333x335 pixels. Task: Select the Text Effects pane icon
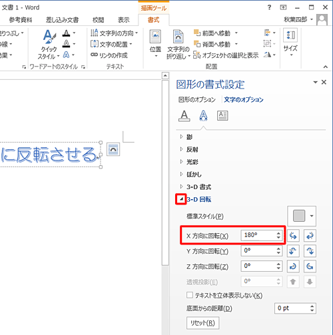[203, 116]
